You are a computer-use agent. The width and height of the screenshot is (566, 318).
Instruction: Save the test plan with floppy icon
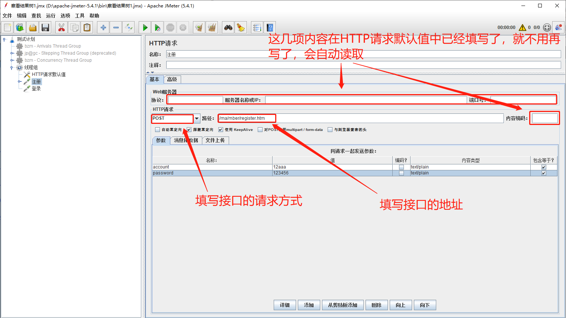tap(45, 28)
